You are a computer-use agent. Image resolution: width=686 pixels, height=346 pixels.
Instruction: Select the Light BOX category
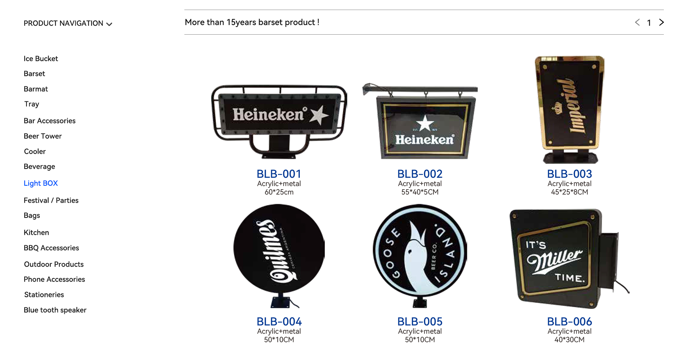coord(41,183)
